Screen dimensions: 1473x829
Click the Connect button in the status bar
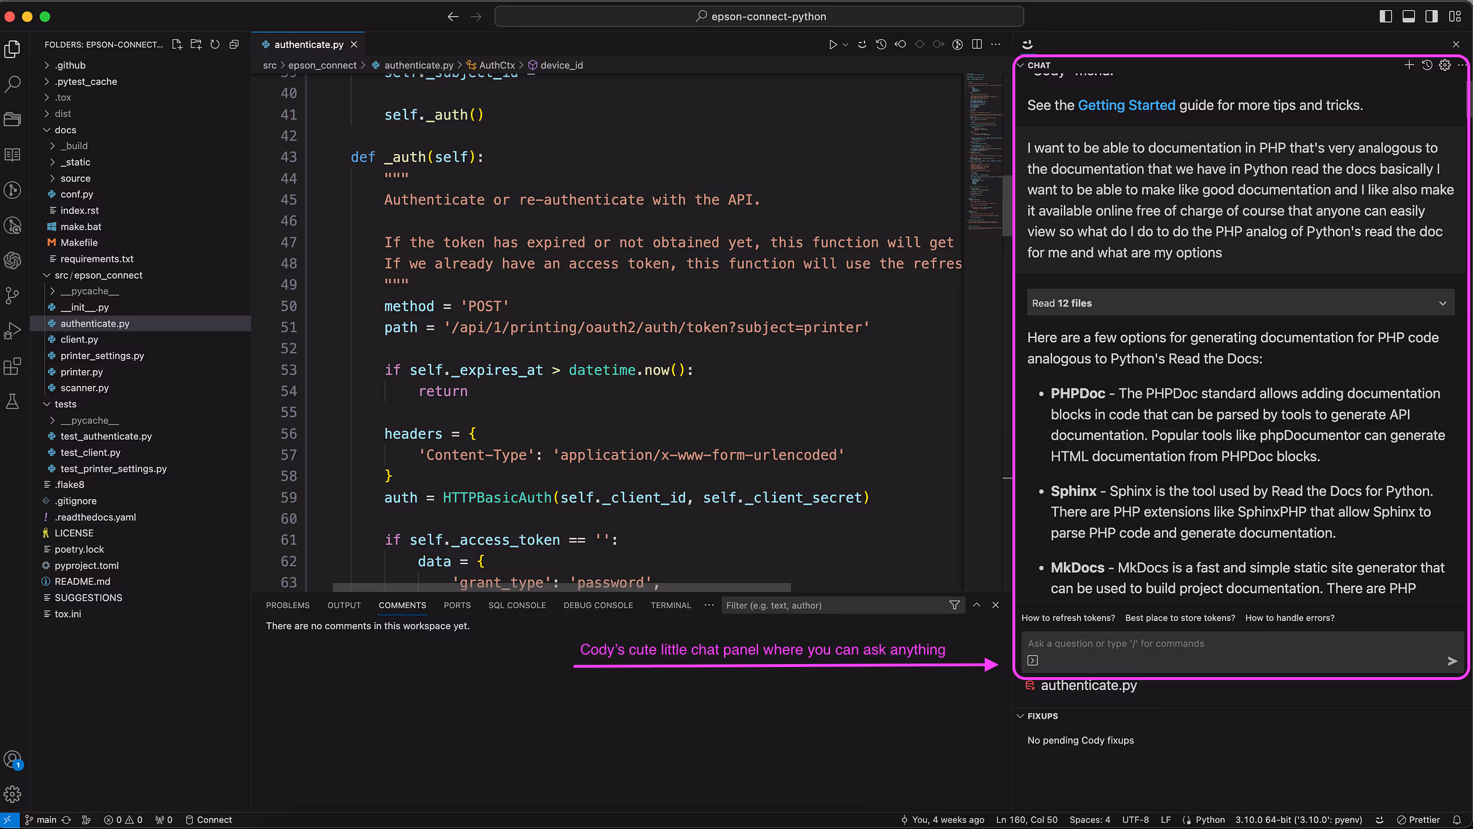click(208, 820)
